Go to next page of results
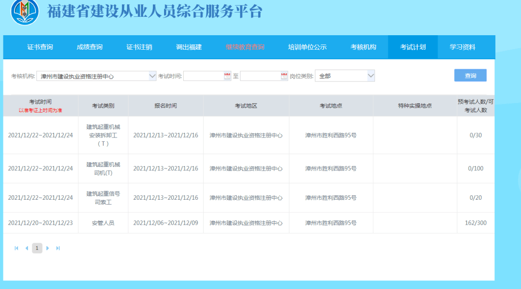521x289 pixels. (47, 248)
